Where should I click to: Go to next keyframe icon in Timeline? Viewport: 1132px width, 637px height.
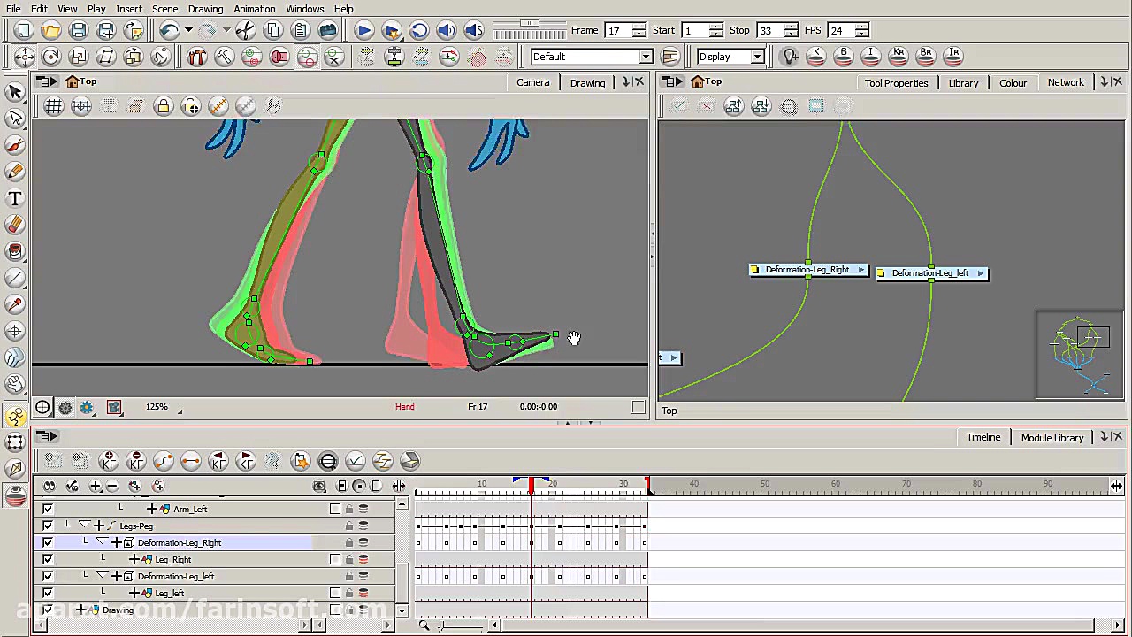[246, 461]
